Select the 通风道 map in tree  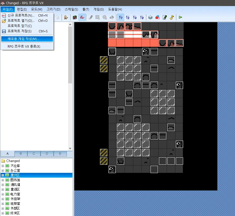pos(15,185)
